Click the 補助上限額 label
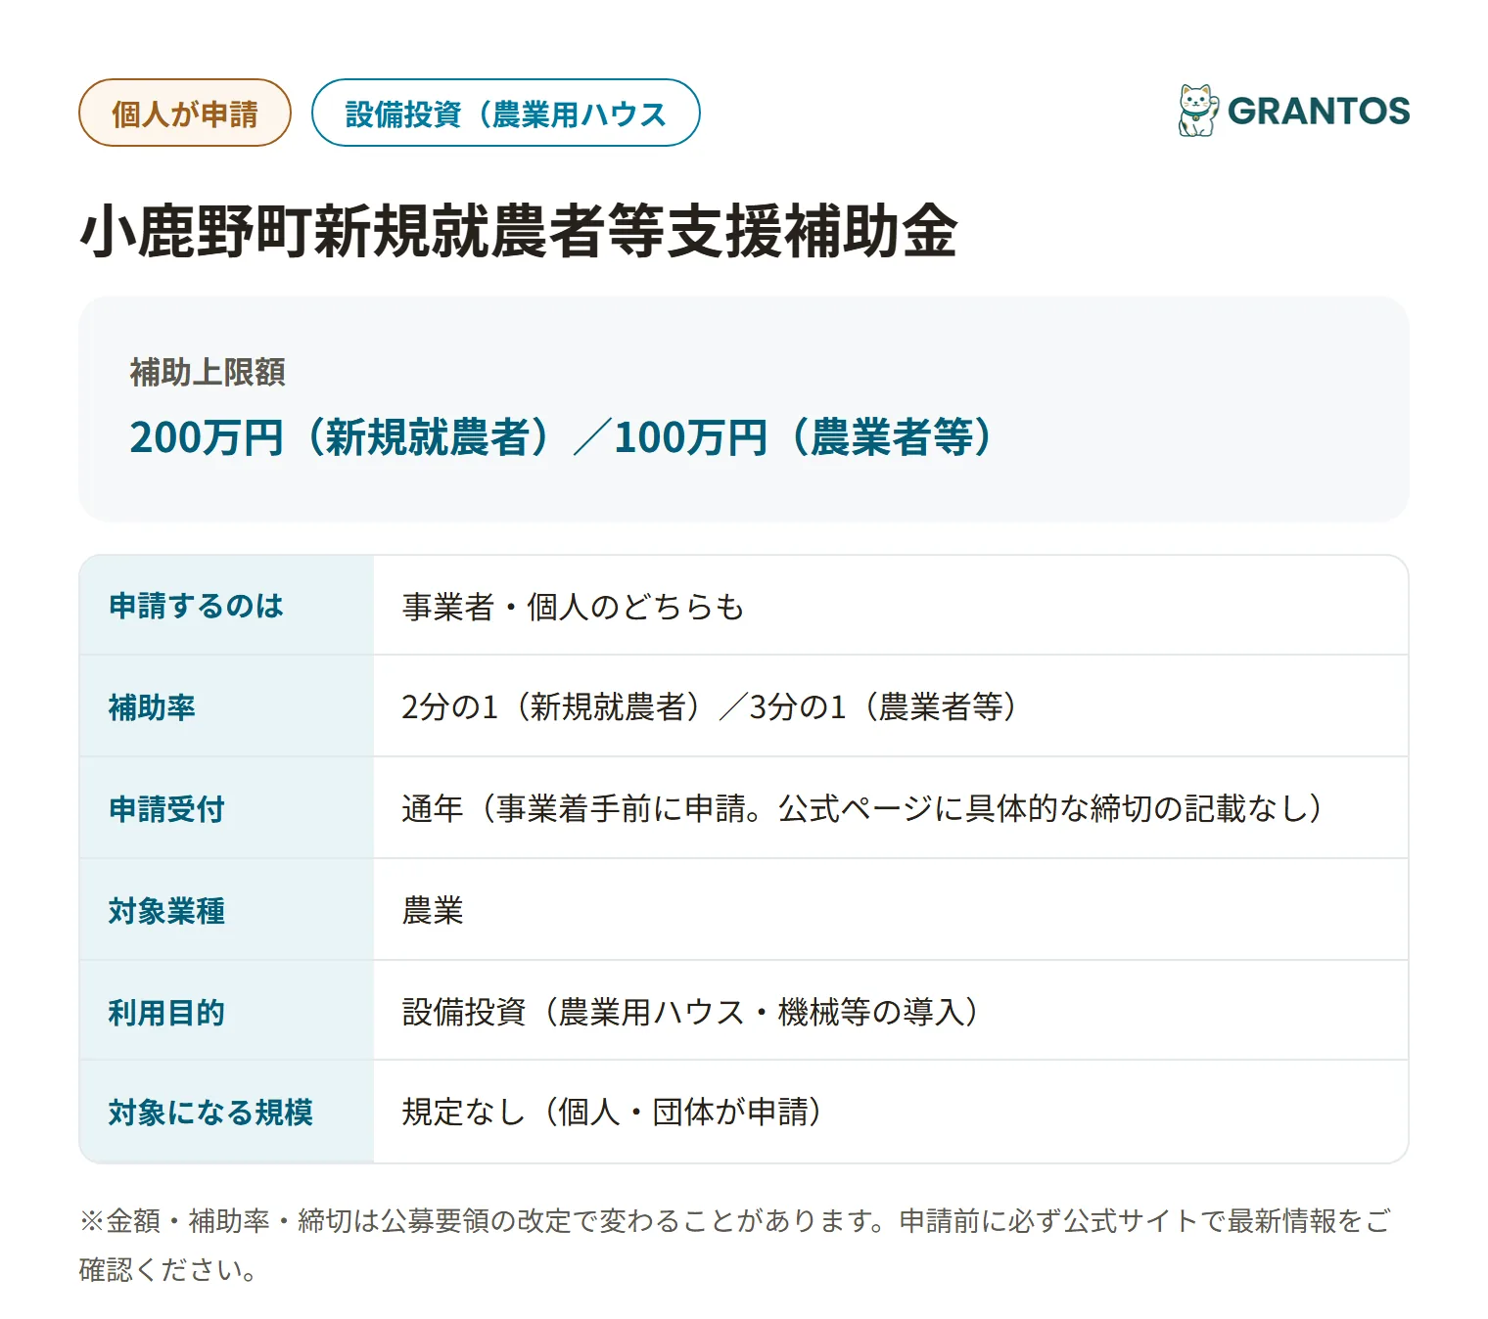The height and width of the screenshot is (1319, 1488). [208, 372]
